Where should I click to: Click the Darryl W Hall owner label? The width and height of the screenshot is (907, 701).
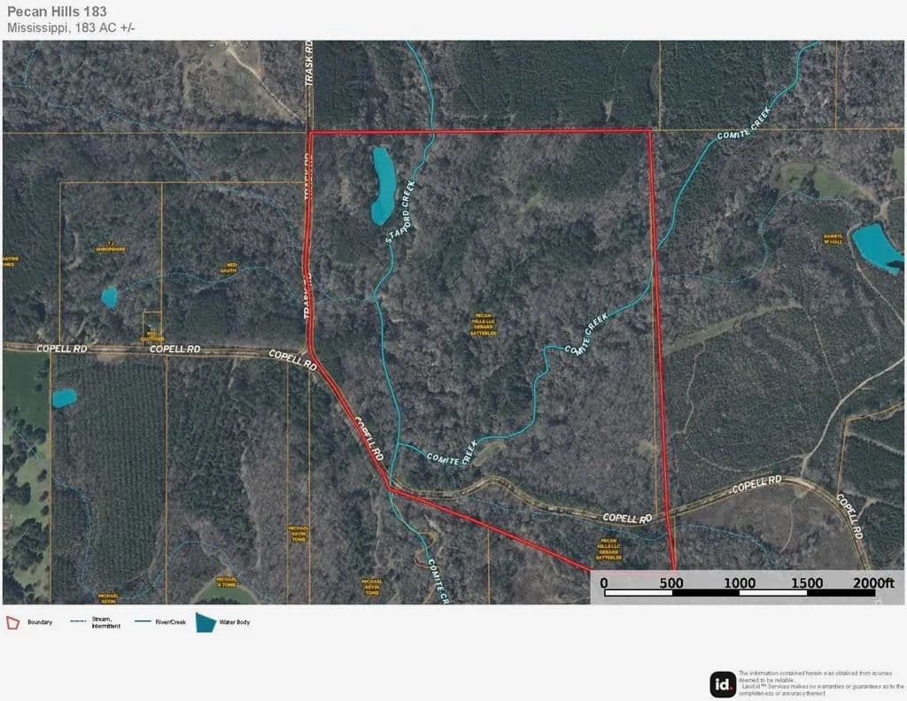832,239
